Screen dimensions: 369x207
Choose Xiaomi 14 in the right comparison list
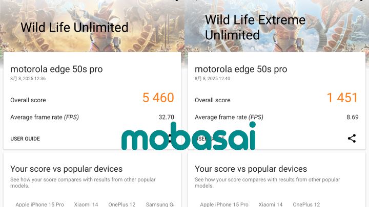coord(270,204)
